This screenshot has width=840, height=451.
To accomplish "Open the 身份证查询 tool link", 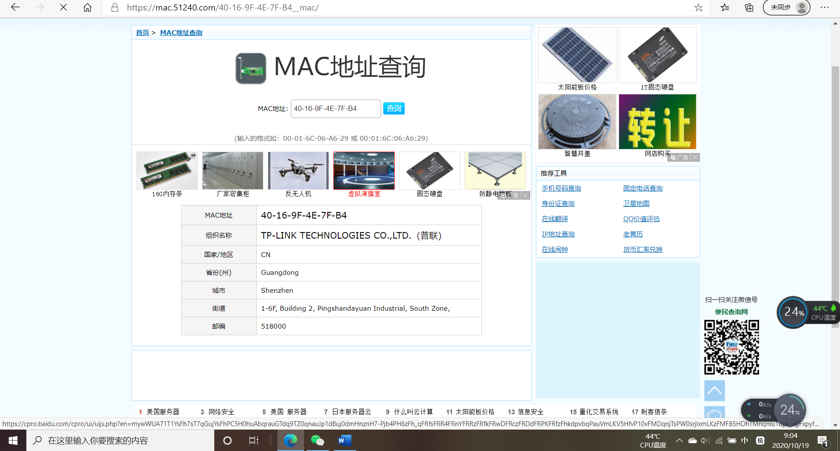I will tap(558, 204).
